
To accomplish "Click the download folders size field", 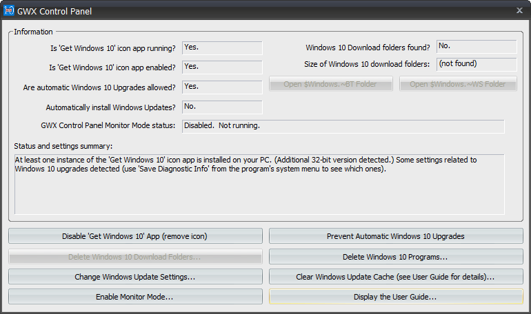I will (x=477, y=64).
